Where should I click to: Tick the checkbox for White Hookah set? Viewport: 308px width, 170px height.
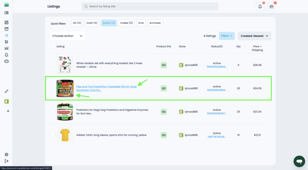[53, 65]
